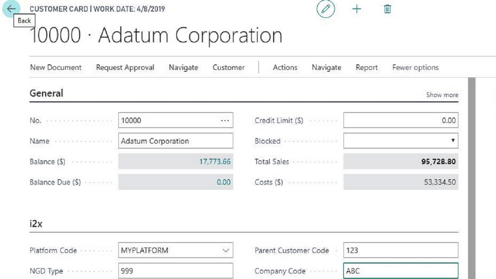Open the New Document menu
Image resolution: width=496 pixels, height=279 pixels.
(56, 68)
